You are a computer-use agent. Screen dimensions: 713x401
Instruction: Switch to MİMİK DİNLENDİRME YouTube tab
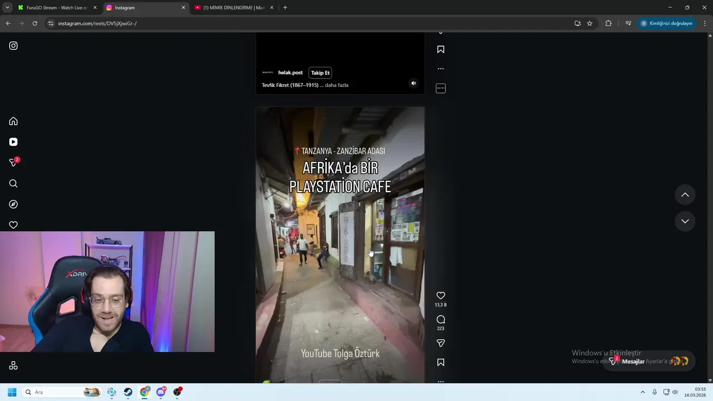pos(234,8)
